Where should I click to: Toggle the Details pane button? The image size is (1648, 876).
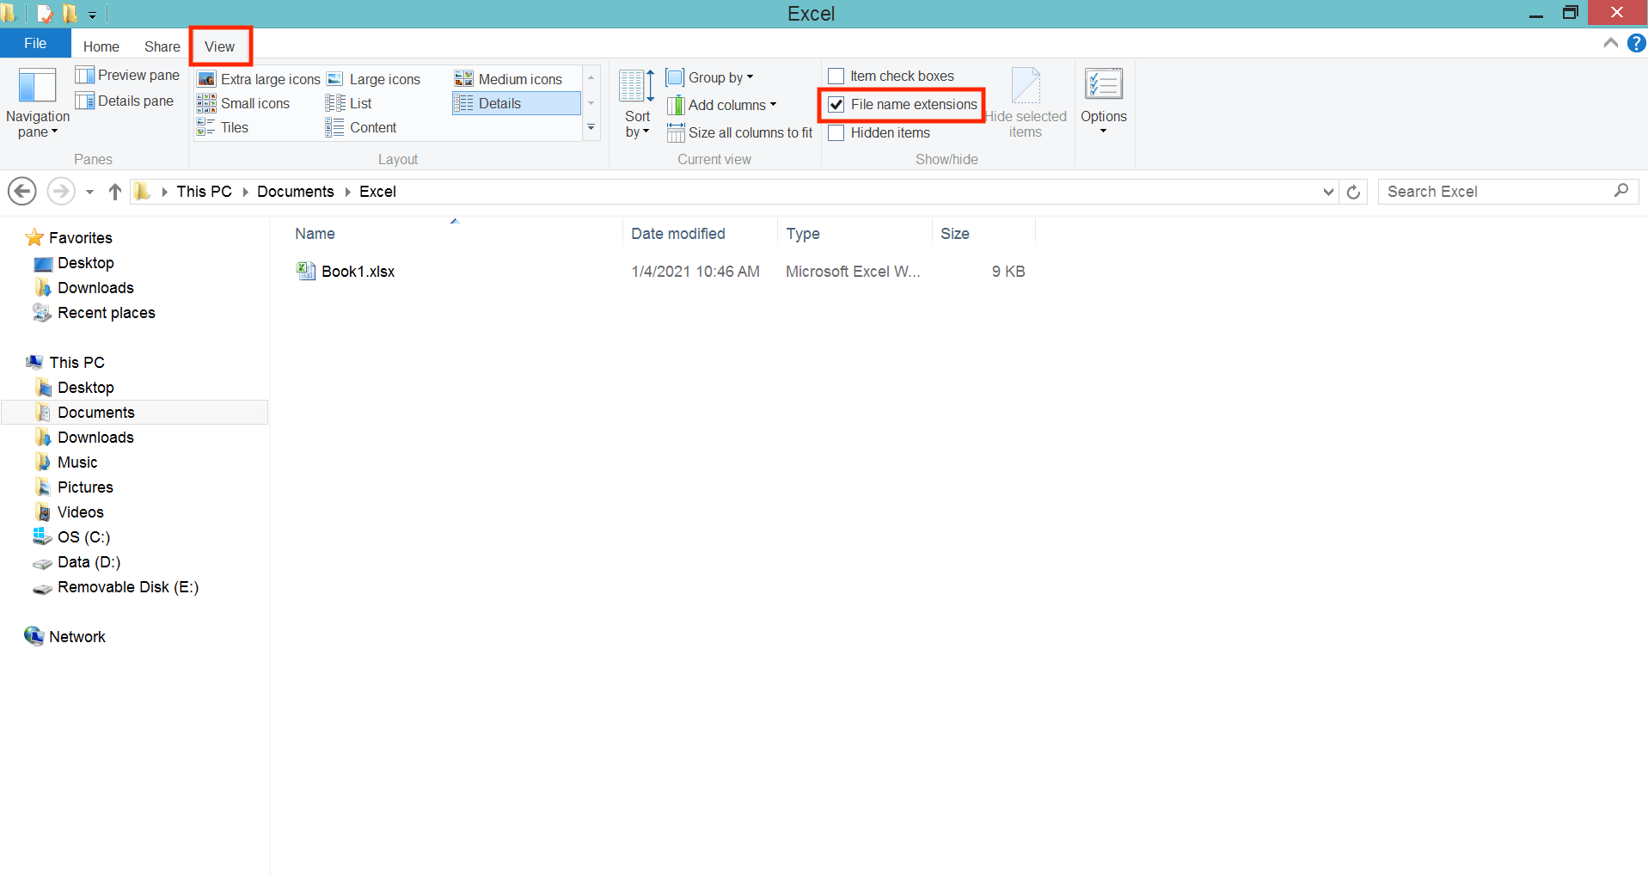click(125, 101)
